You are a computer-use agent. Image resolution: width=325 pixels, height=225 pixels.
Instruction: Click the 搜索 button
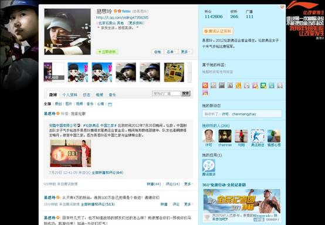coord(185,94)
